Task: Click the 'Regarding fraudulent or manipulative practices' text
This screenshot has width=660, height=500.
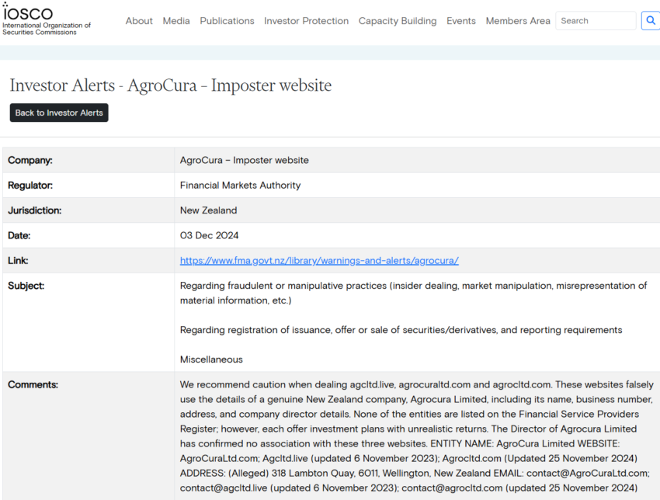Action: (x=413, y=293)
